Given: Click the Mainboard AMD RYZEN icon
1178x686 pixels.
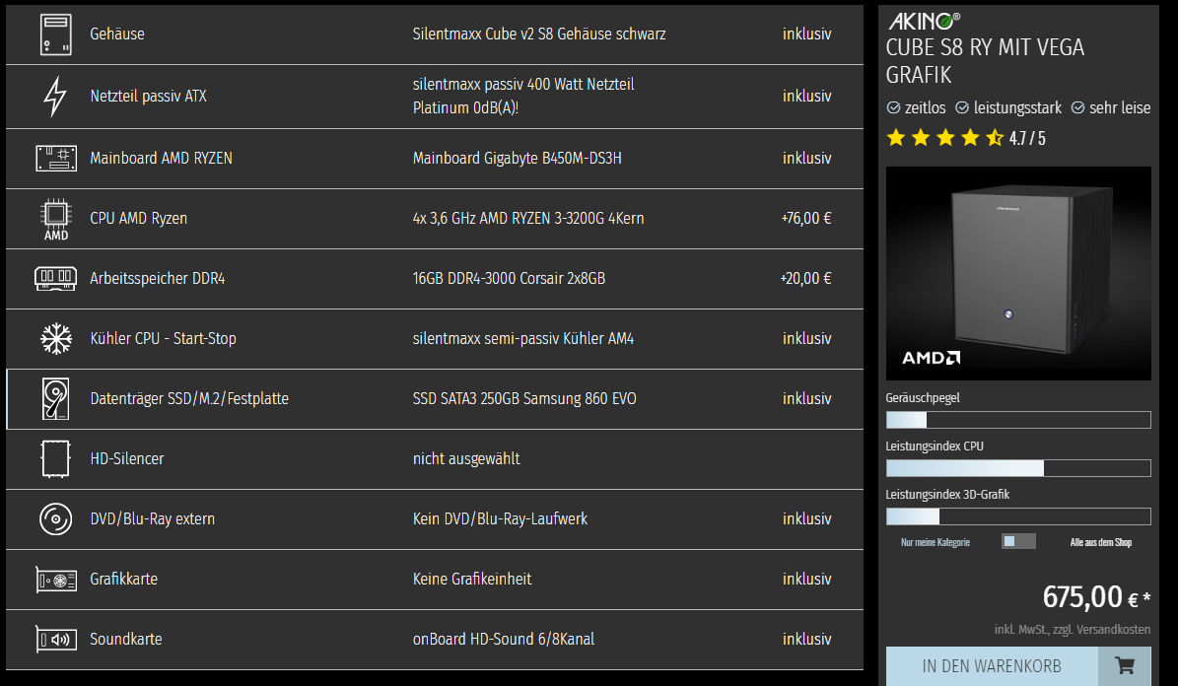Looking at the screenshot, I should point(56,159).
